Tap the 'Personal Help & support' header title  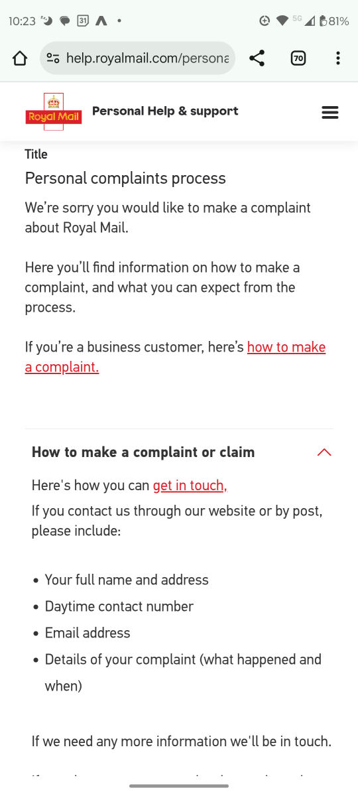[x=165, y=111]
